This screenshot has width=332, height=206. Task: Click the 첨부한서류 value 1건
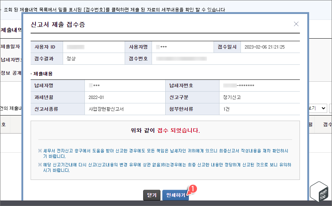coord(226,109)
